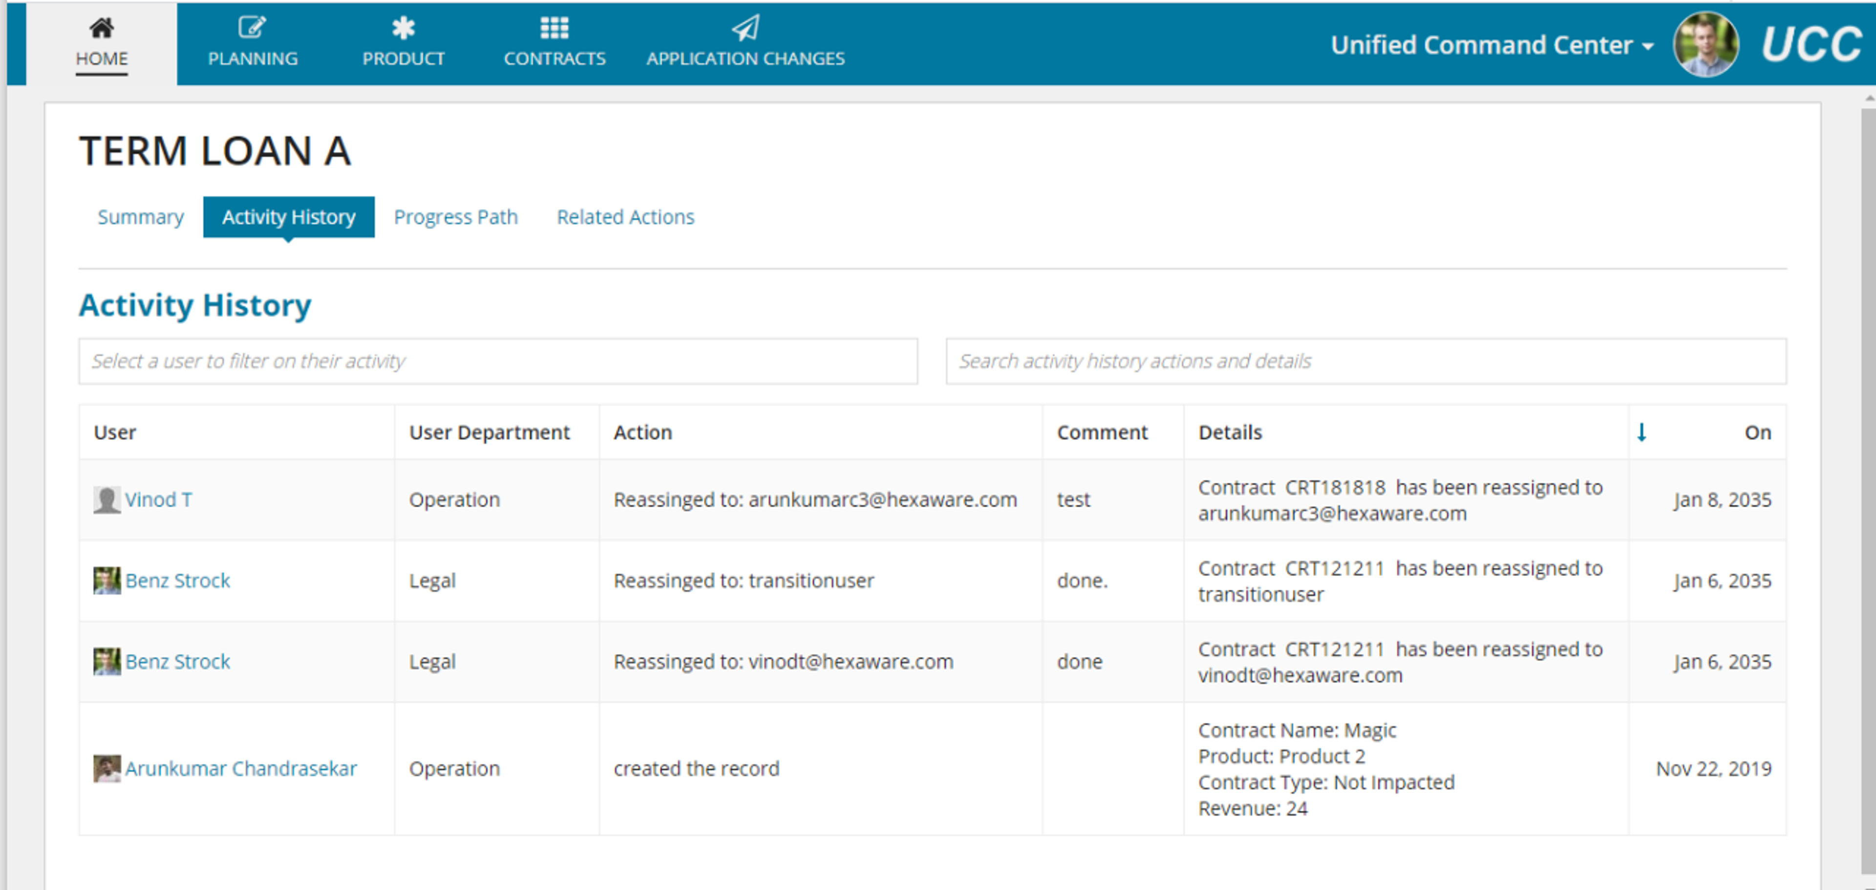The width and height of the screenshot is (1876, 890).
Task: Click the CONTRACTS menu label
Action: click(x=554, y=59)
